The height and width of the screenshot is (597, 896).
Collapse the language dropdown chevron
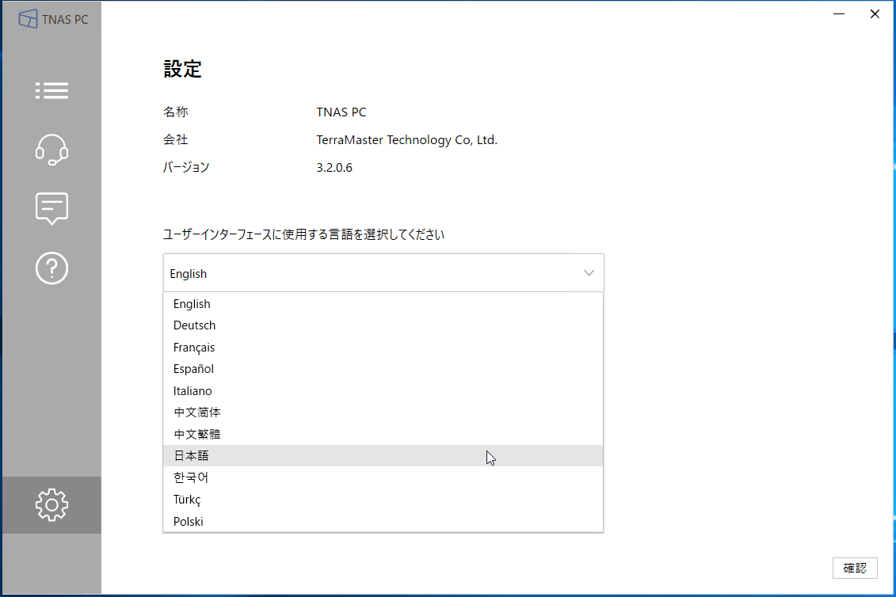589,273
